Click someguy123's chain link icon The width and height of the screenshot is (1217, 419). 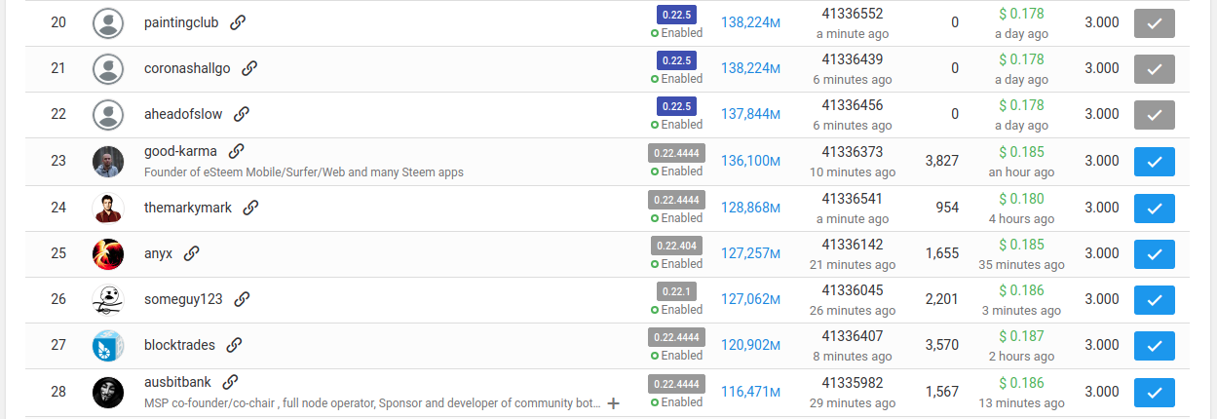[x=242, y=299]
